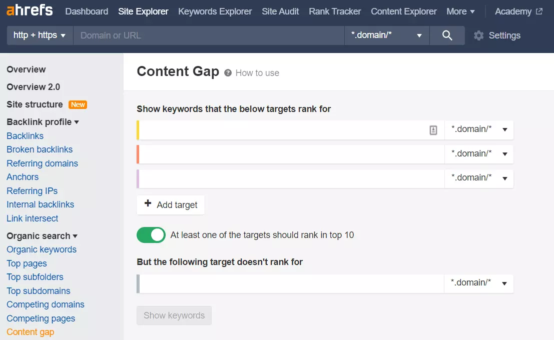554x340 pixels.
Task: Open Organic keywords report
Action: point(42,249)
